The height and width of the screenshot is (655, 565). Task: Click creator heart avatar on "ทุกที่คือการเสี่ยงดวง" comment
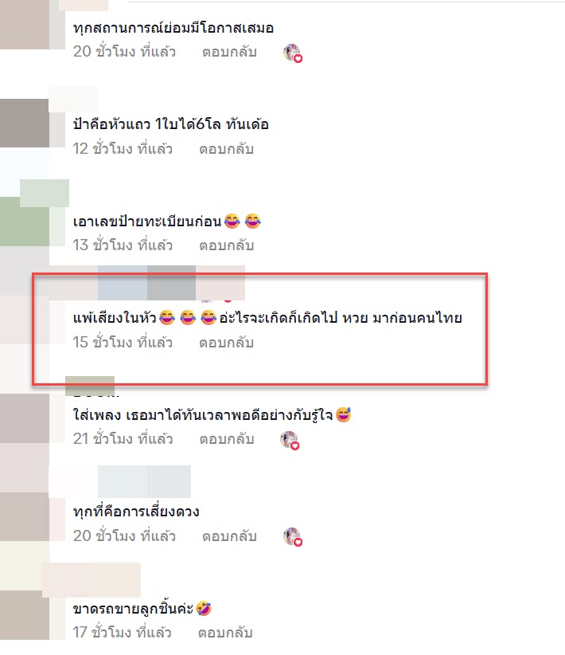click(293, 537)
